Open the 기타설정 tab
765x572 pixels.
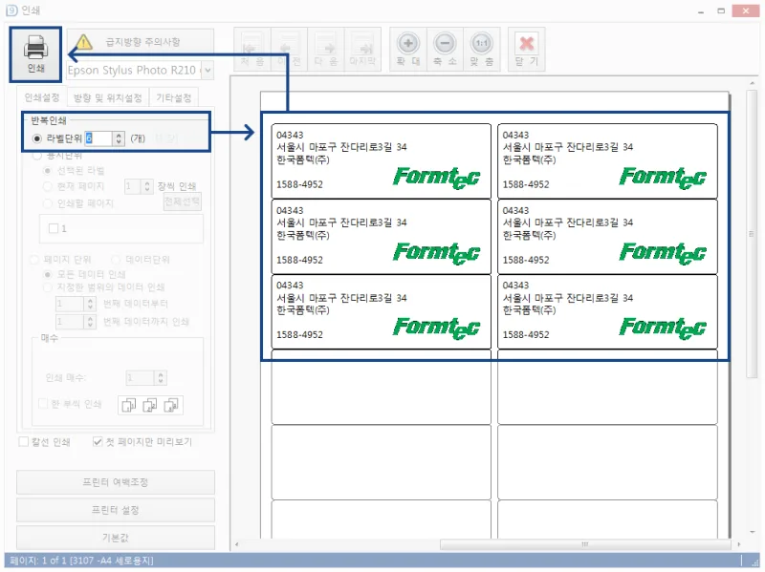pyautogui.click(x=176, y=95)
